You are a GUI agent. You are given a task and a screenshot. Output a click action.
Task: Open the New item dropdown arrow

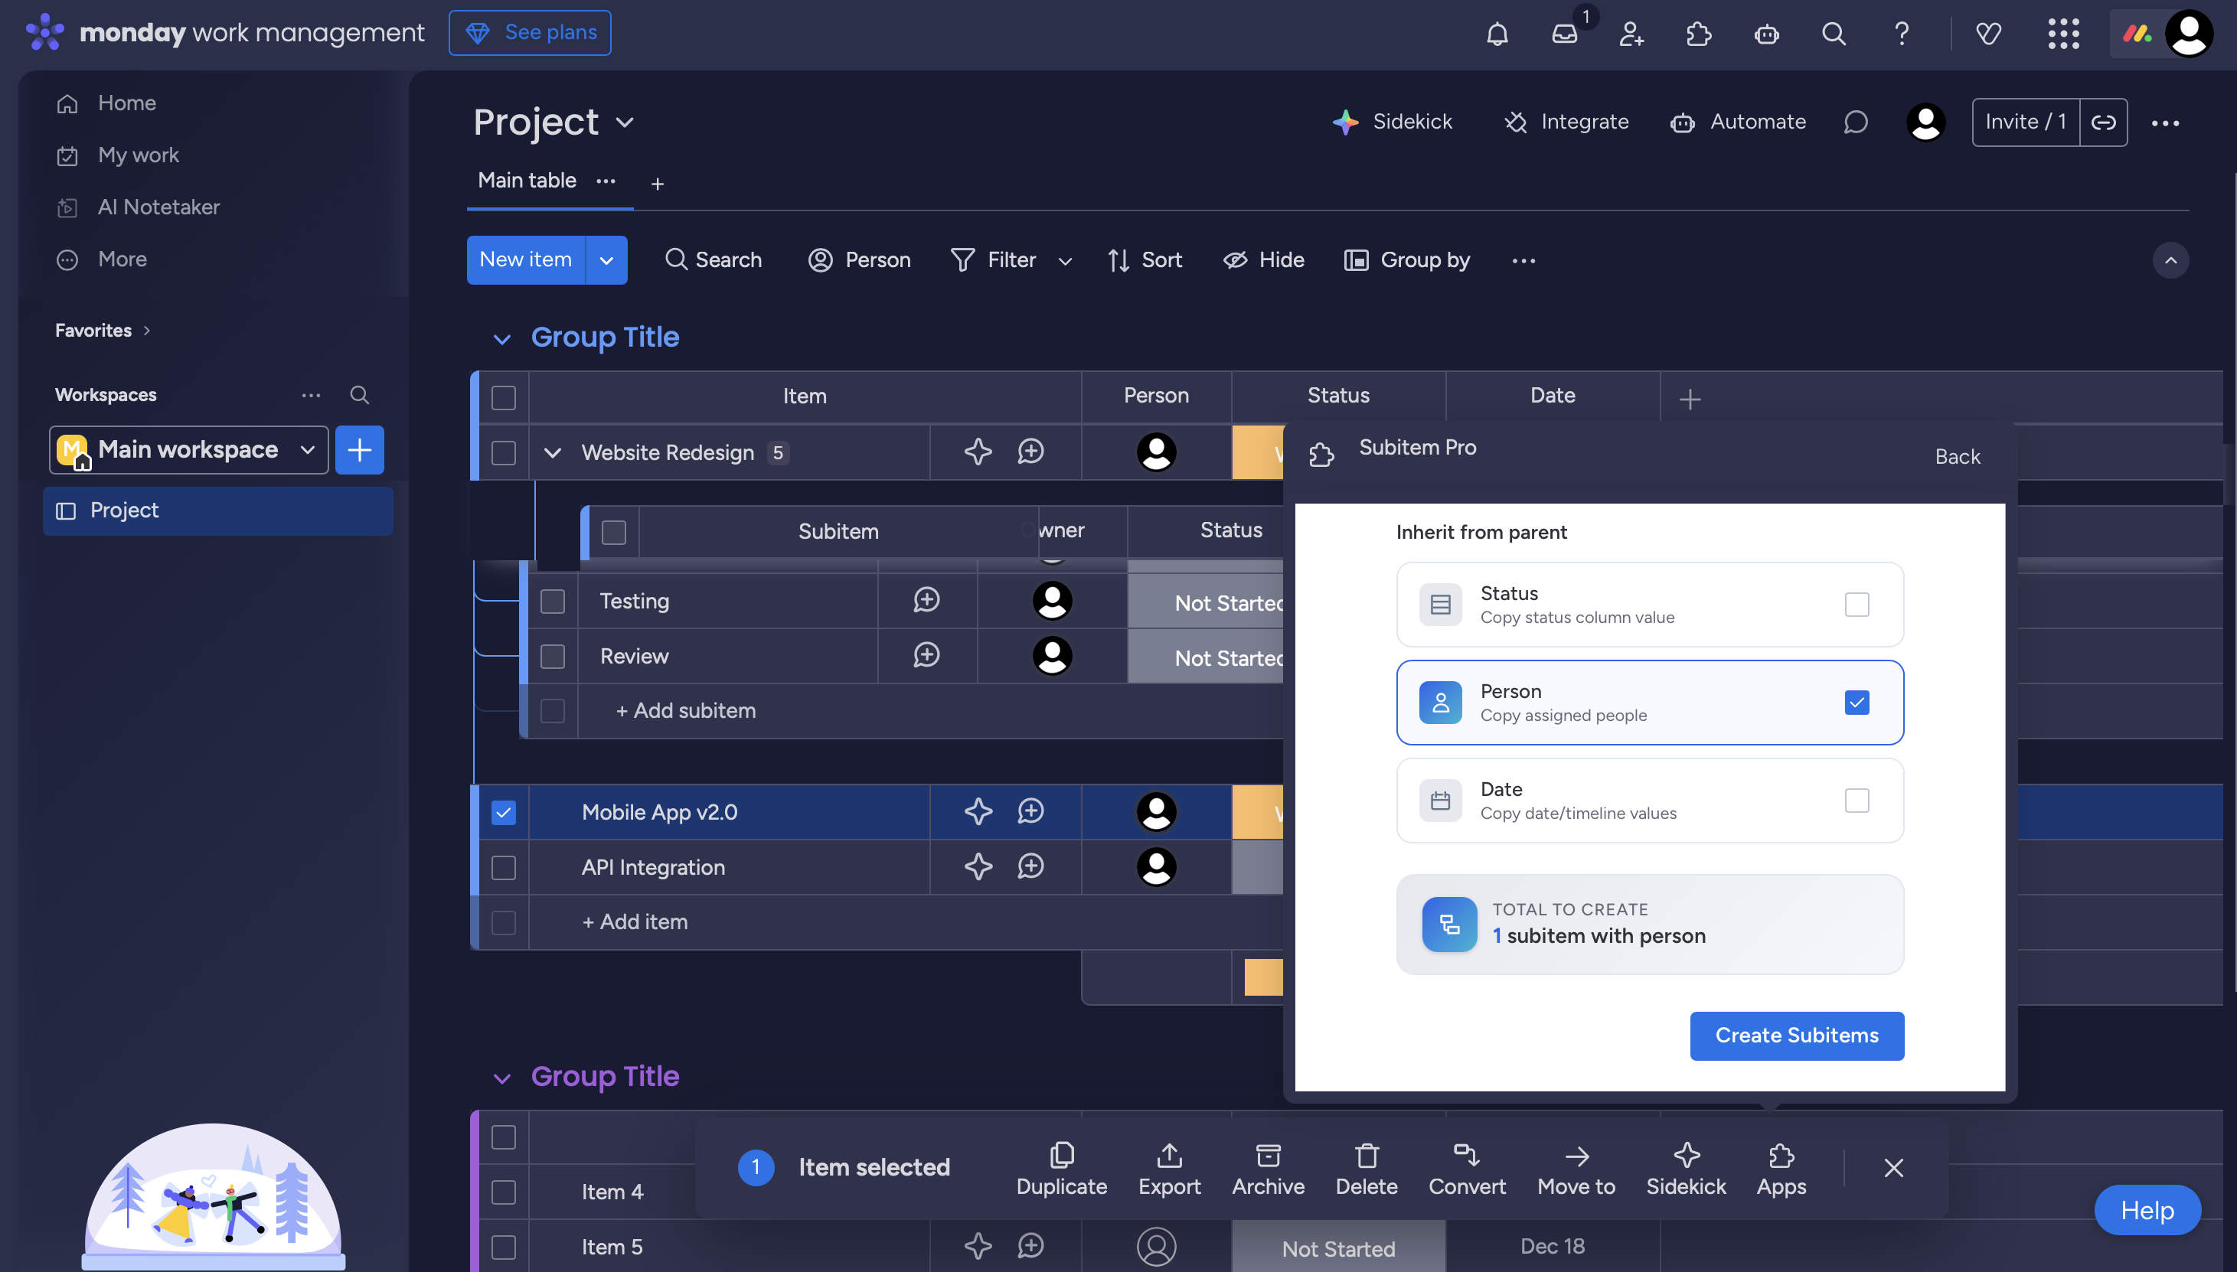[x=606, y=260]
